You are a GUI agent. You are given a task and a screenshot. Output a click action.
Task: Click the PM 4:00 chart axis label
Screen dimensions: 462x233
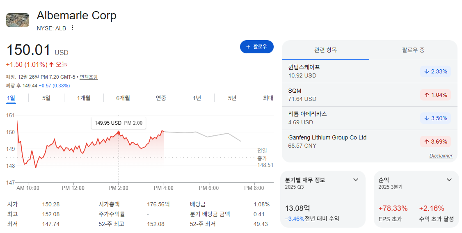(164, 188)
